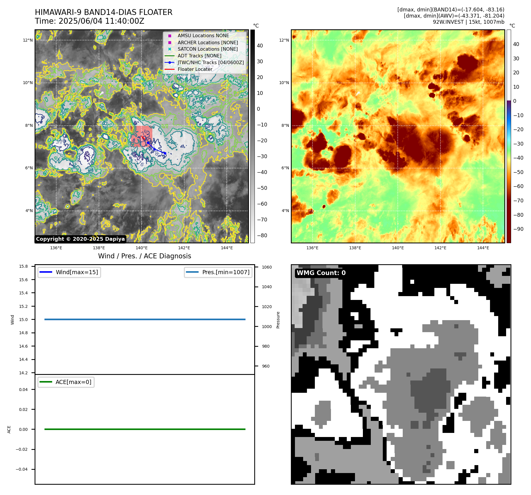Click the red Floater Locater legend line

[x=170, y=69]
